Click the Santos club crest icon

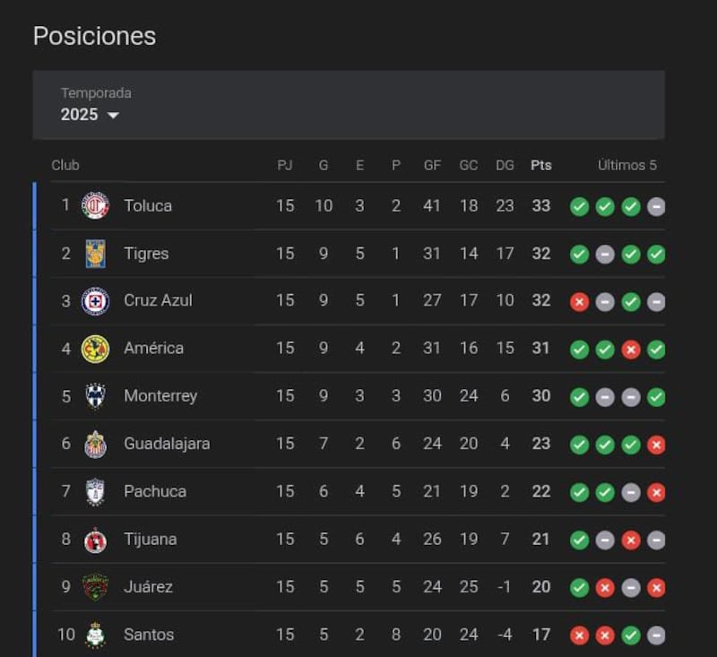pos(95,635)
